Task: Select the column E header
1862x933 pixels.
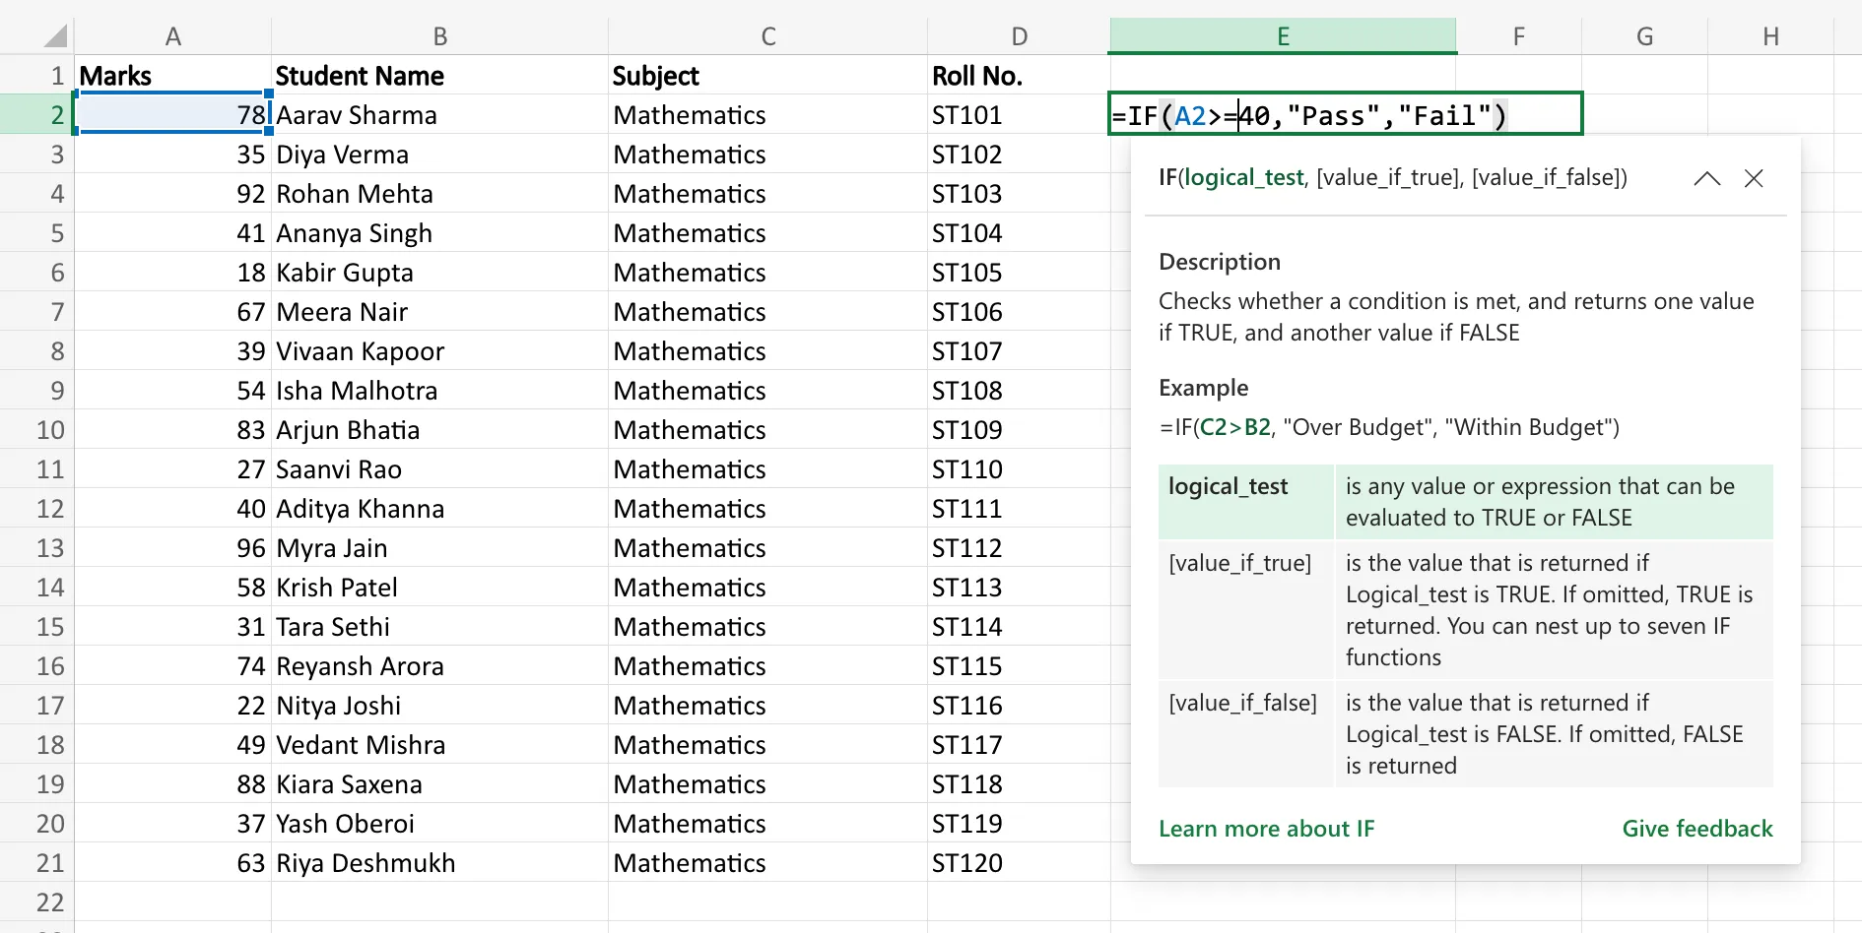Action: point(1282,34)
